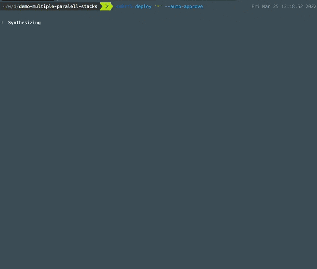Click the tilde home symbol in the path
This screenshot has height=269, width=317.
coord(4,7)
